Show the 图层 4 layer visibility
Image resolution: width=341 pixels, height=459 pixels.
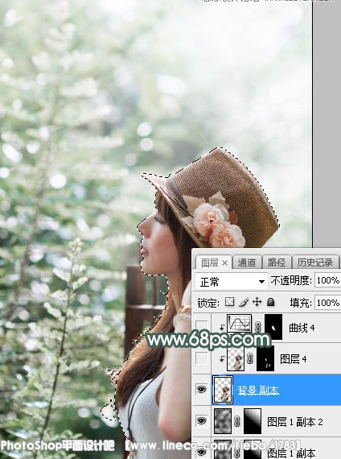(x=202, y=358)
